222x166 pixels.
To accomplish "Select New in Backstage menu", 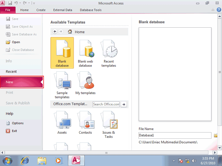I will tap(22, 82).
